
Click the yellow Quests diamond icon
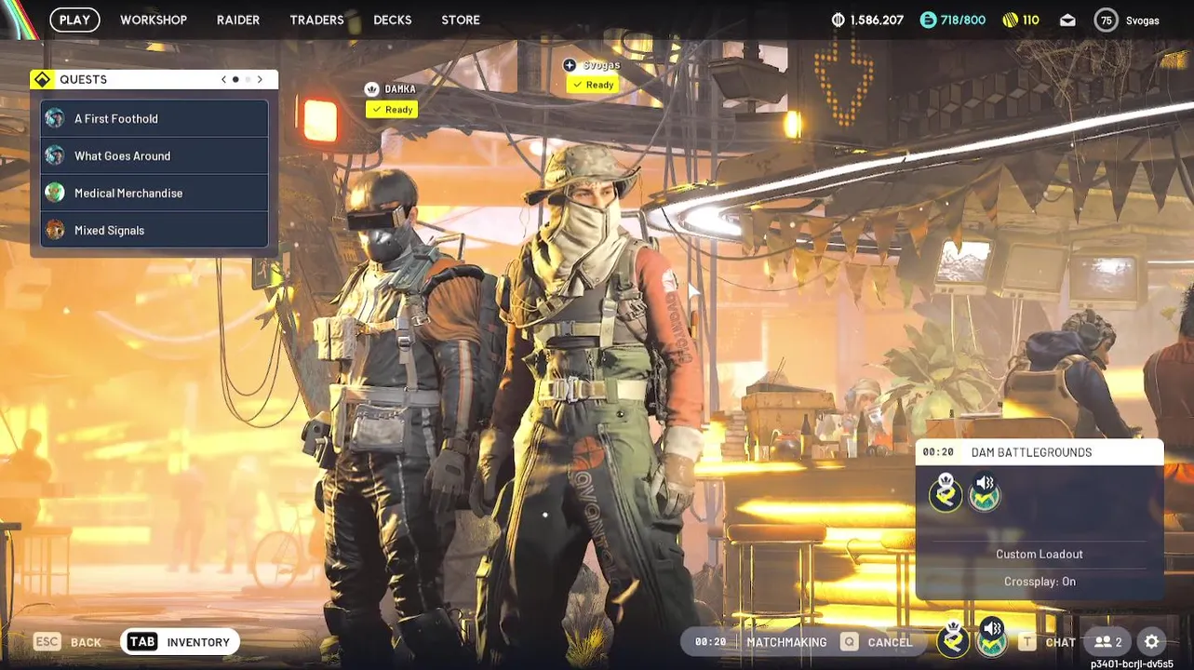point(42,79)
